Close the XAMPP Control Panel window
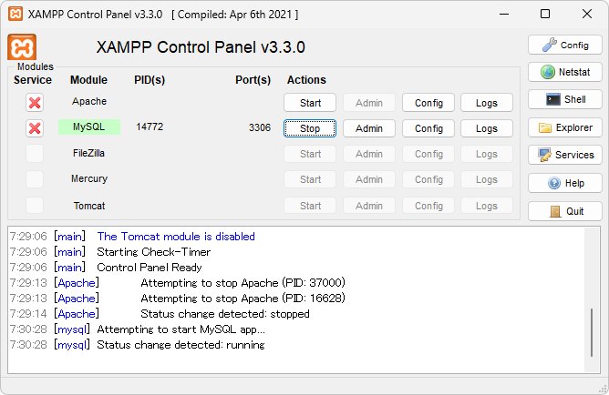The image size is (609, 395). (587, 14)
